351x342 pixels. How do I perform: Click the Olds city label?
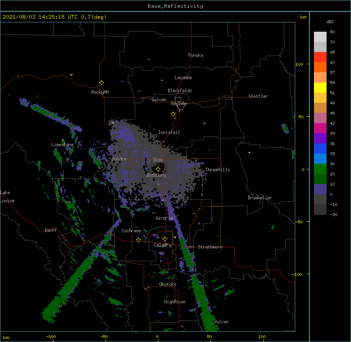pos(158,160)
